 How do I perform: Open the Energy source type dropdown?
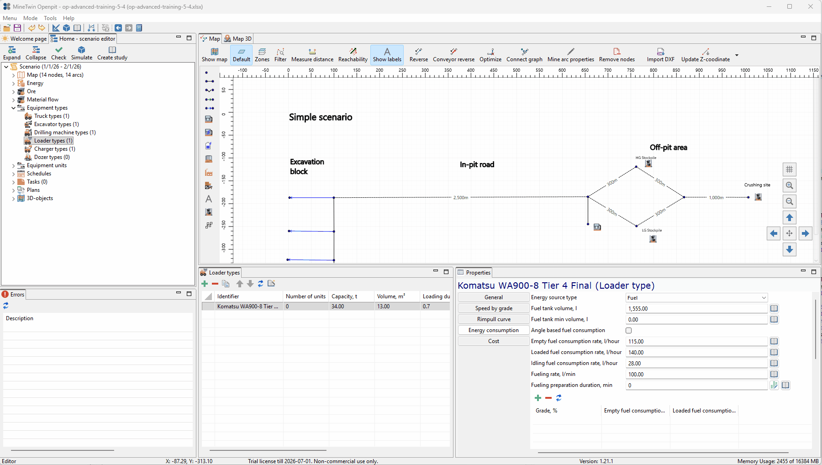pos(696,298)
